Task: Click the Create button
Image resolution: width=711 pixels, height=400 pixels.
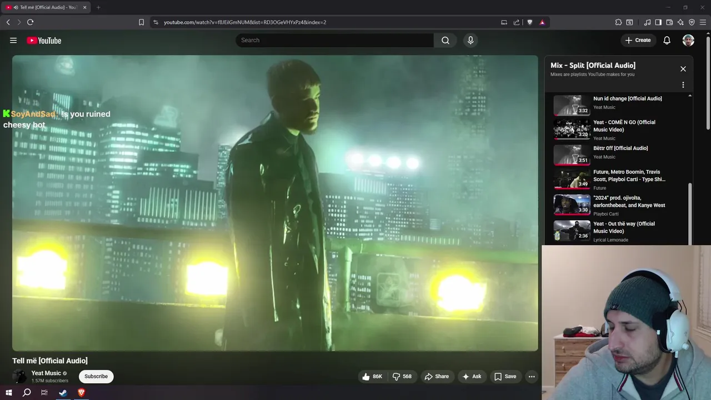Action: coord(638,40)
